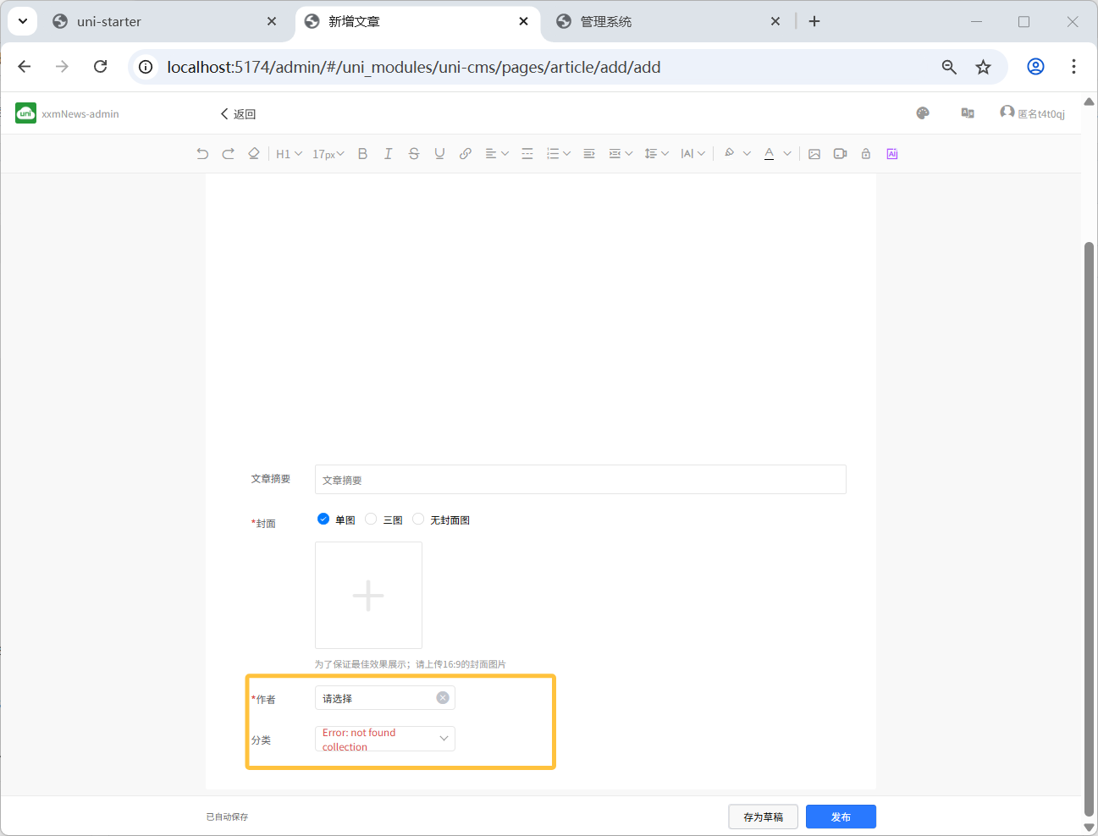This screenshot has width=1098, height=836.
Task: Click the eraser clear-format icon
Action: pyautogui.click(x=253, y=154)
